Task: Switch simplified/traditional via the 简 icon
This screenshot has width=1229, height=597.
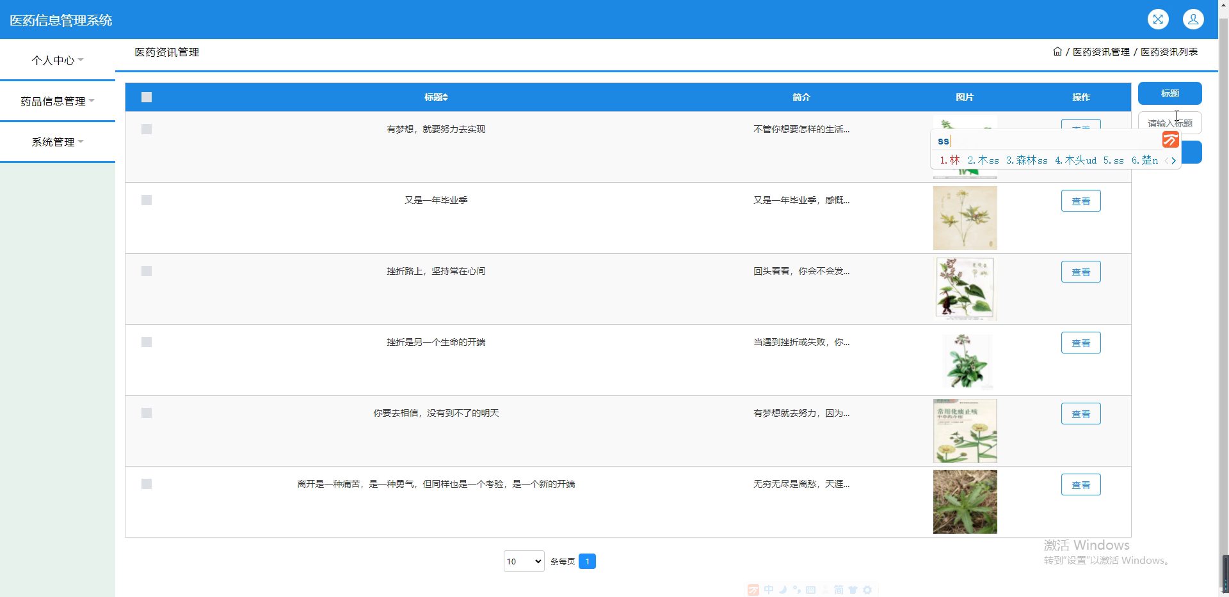Action: click(x=839, y=590)
